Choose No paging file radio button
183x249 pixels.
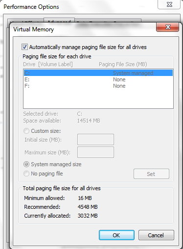point(26,174)
